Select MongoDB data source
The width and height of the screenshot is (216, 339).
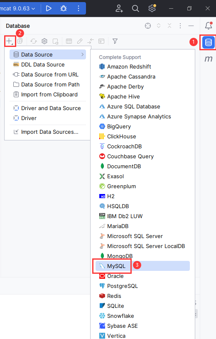point(143,256)
